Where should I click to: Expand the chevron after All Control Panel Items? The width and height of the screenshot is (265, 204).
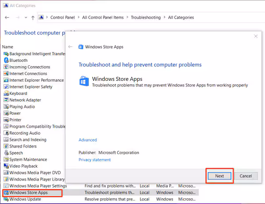[x=128, y=17]
